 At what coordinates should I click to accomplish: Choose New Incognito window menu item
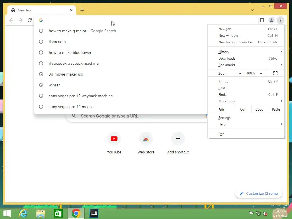coord(246,42)
